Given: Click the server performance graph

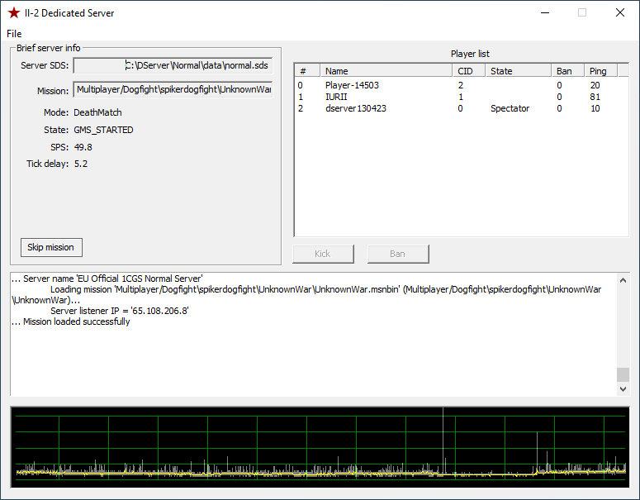Looking at the screenshot, I should click(x=320, y=447).
